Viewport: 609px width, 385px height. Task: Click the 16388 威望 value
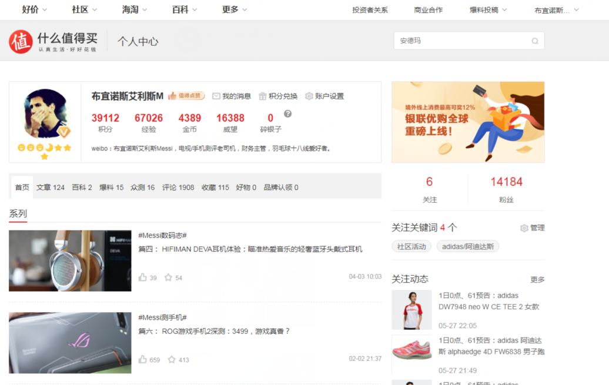point(230,118)
